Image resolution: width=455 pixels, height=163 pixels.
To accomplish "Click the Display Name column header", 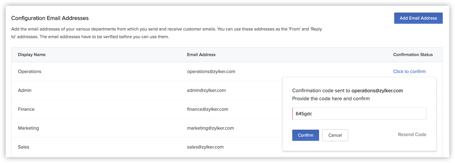I will pos(32,55).
